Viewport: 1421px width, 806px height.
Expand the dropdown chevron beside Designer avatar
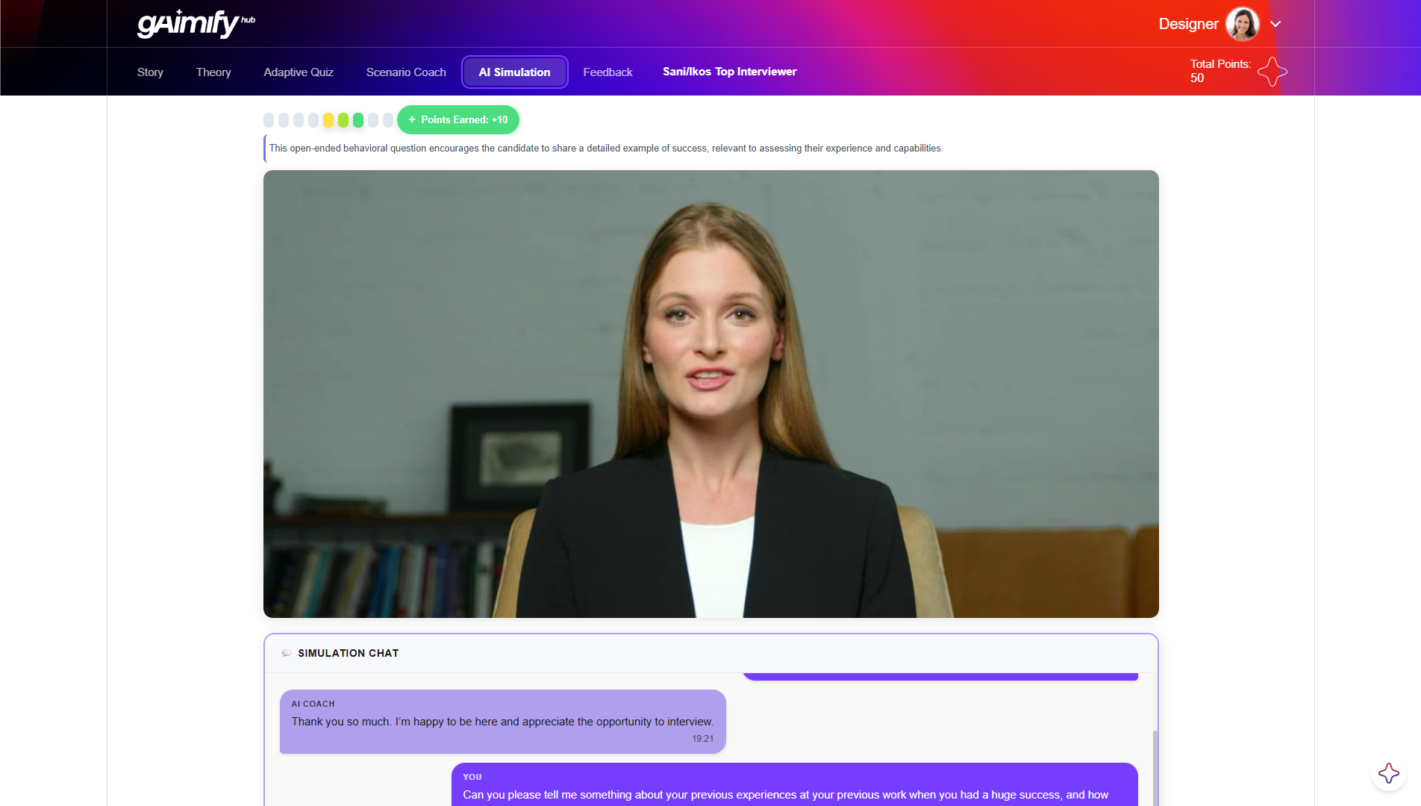1275,24
